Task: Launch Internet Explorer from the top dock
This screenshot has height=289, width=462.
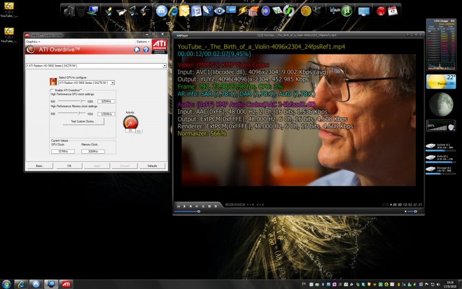Action: [x=174, y=11]
